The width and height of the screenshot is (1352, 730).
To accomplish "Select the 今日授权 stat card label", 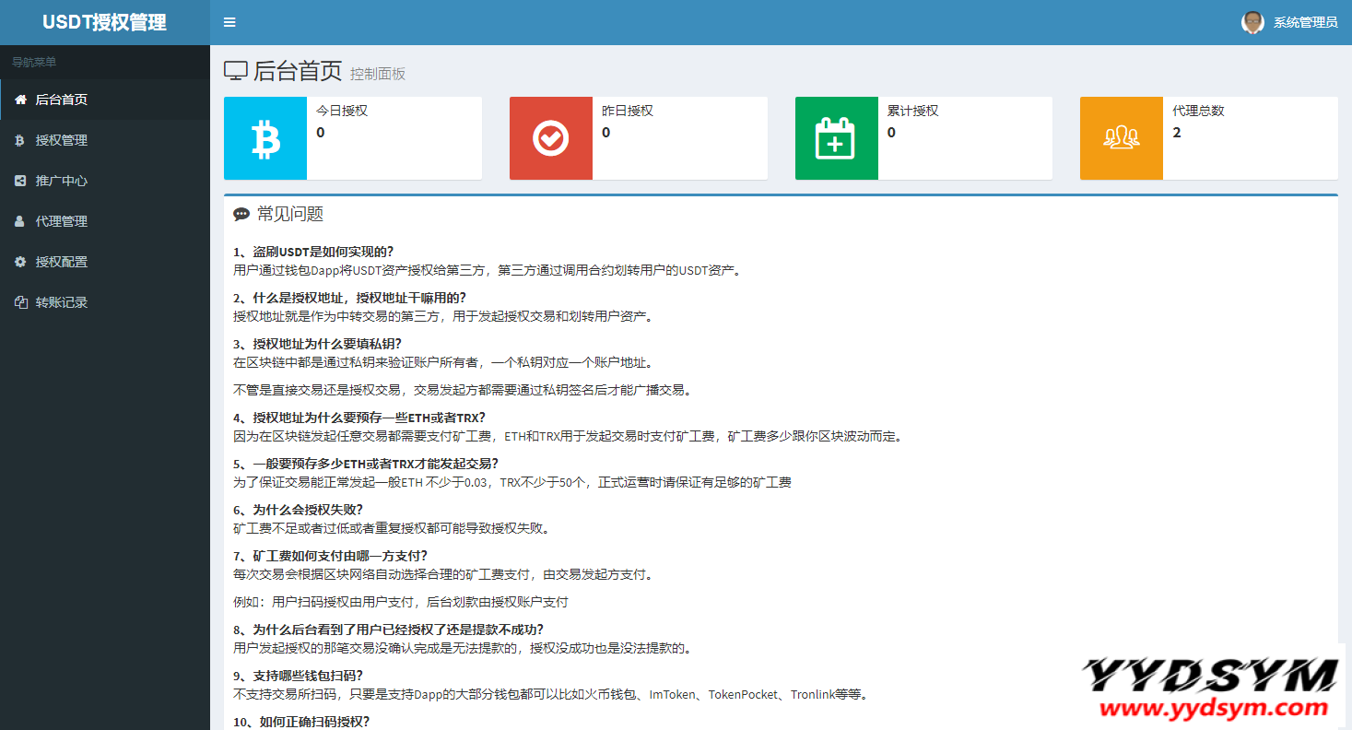I will pos(342,111).
